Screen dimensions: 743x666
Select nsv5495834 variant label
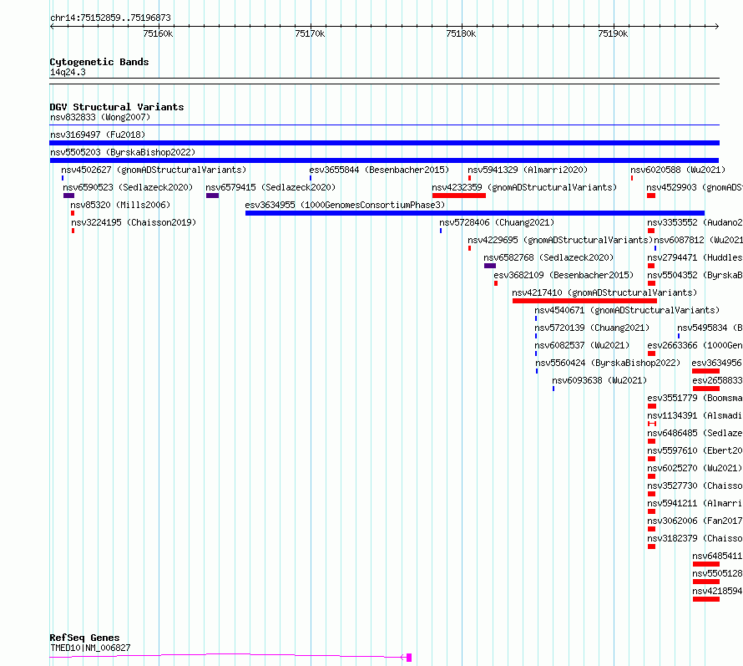coord(710,328)
